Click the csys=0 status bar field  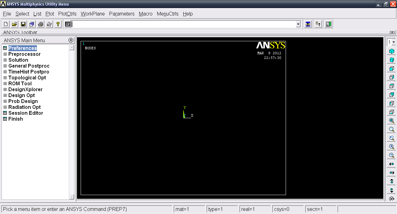point(288,209)
